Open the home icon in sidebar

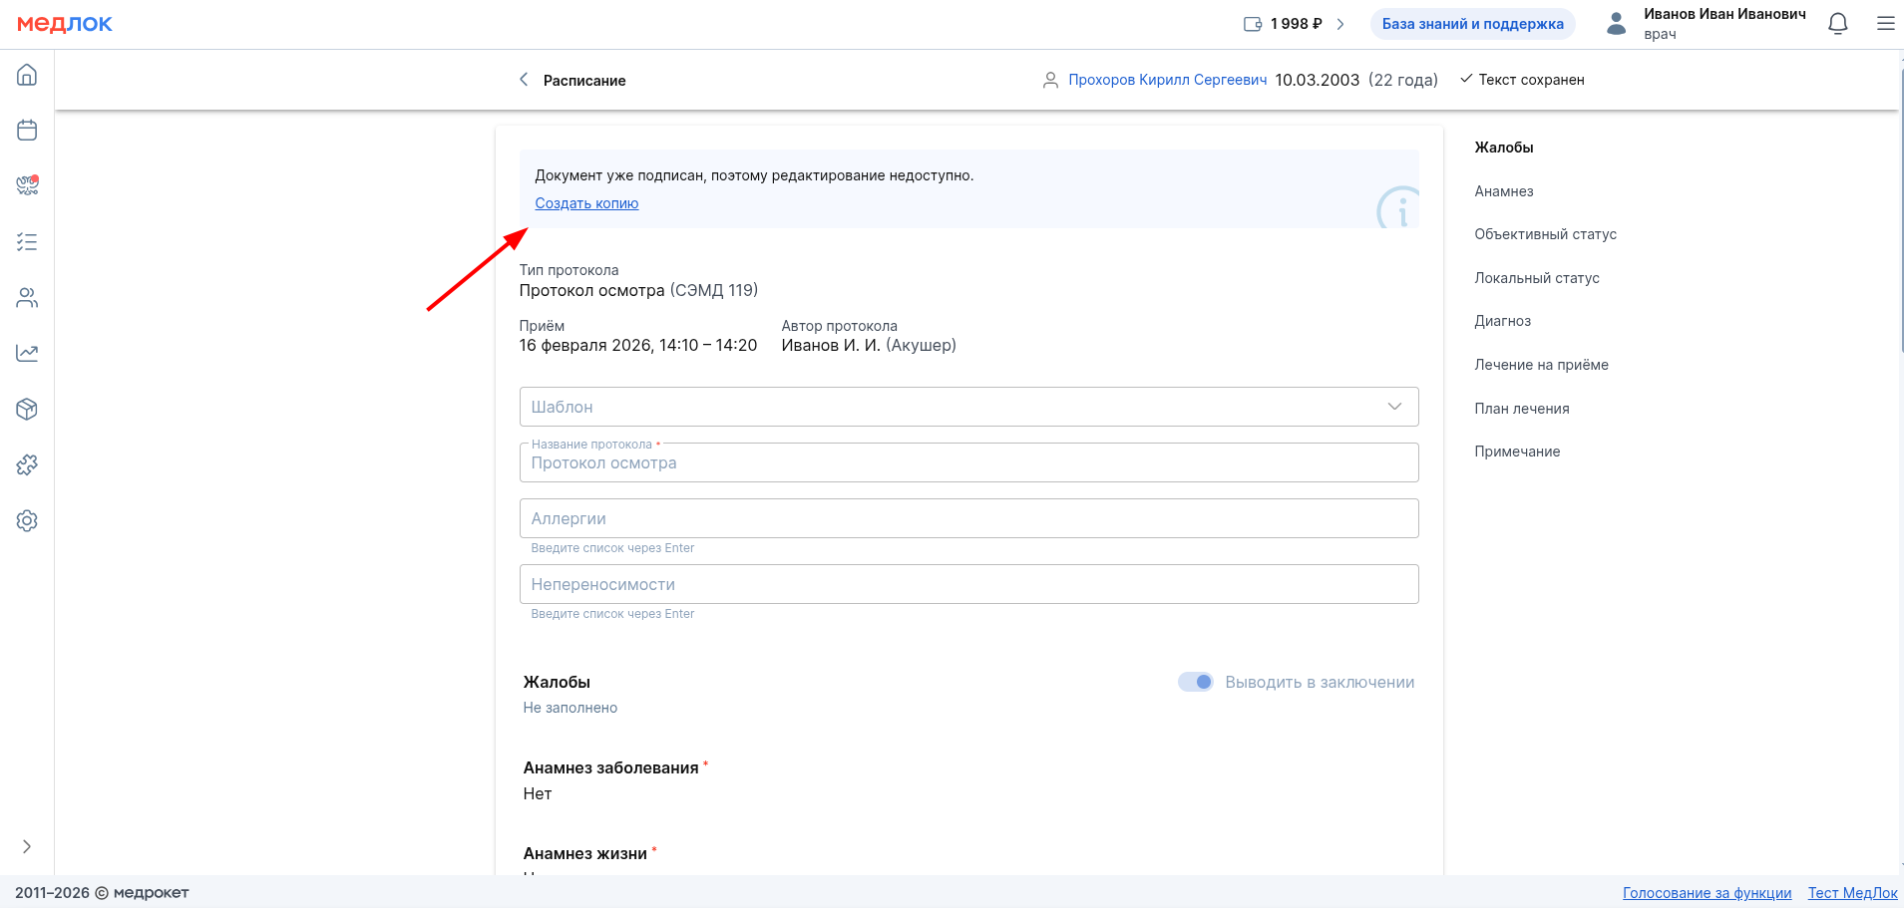tap(27, 75)
